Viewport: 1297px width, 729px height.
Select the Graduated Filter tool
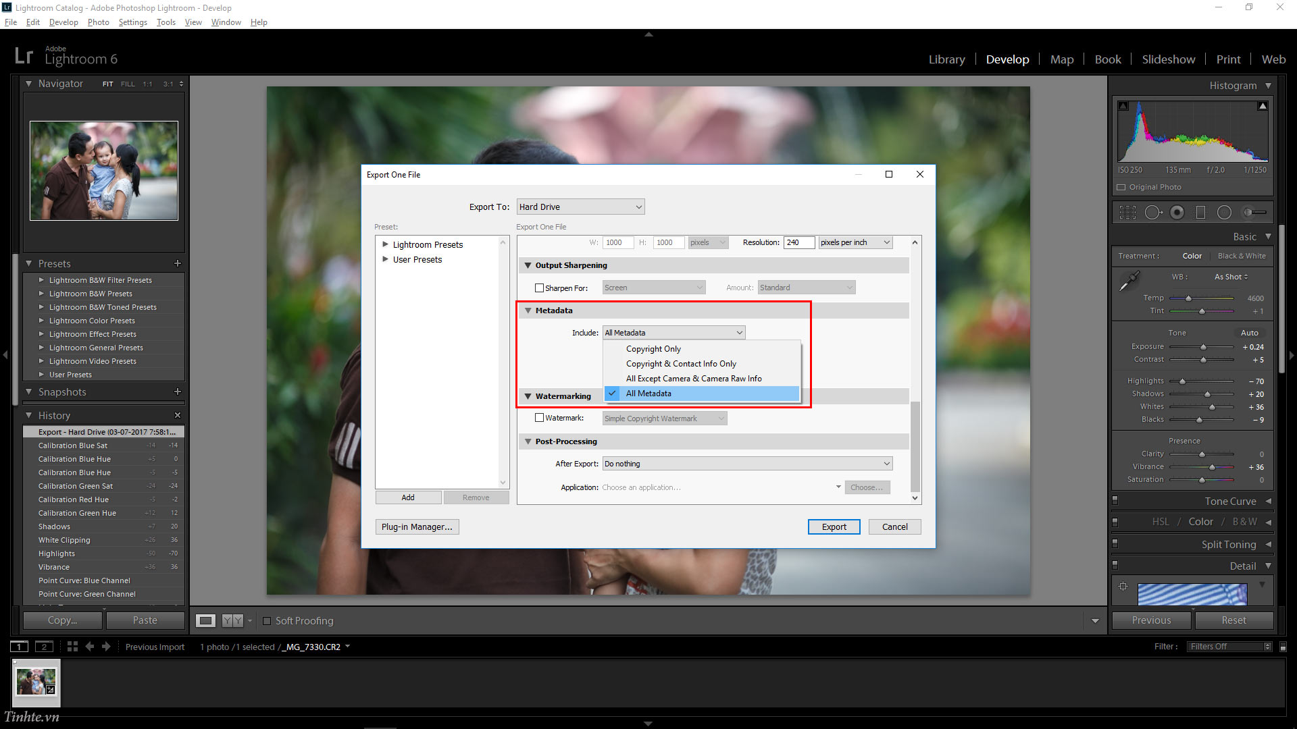pos(1200,213)
